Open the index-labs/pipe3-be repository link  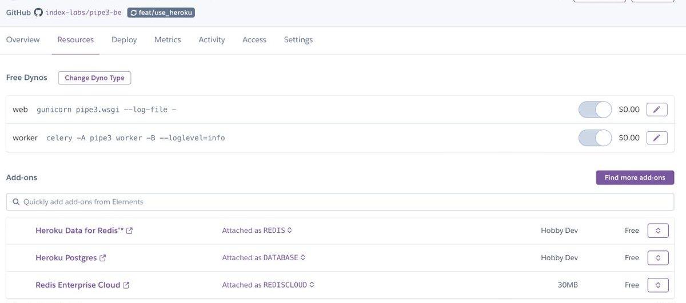click(x=83, y=12)
